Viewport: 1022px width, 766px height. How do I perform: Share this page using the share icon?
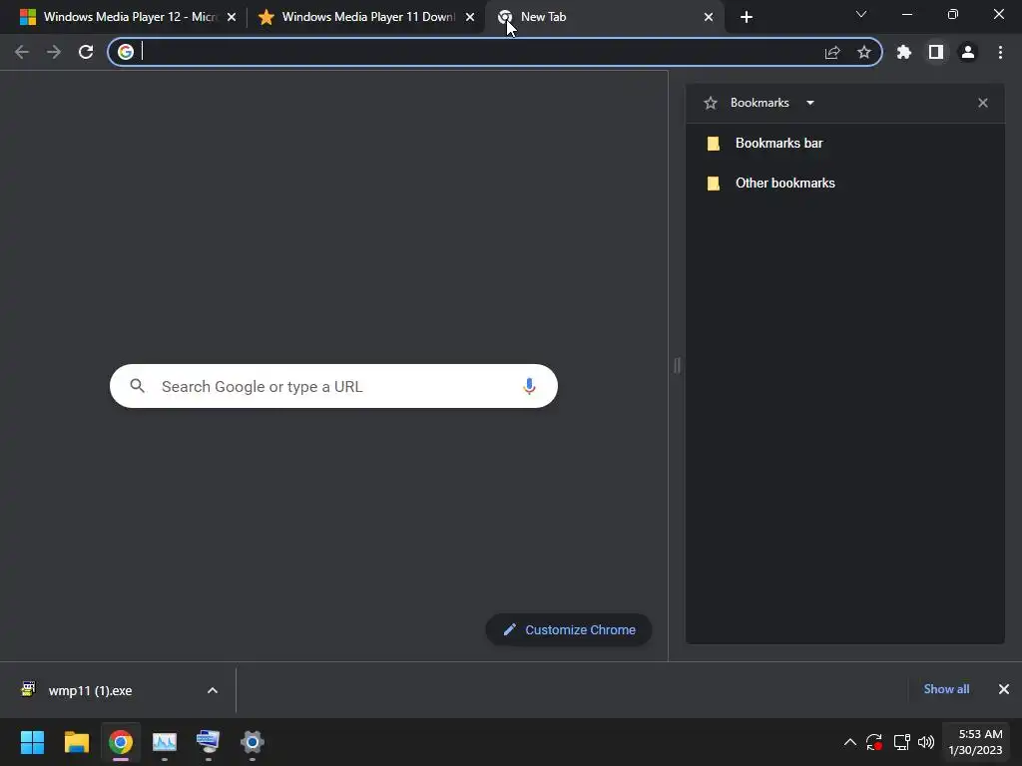[832, 52]
